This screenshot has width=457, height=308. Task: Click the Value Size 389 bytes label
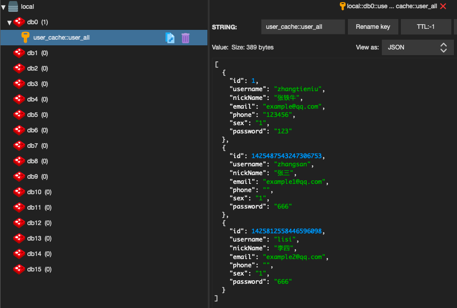click(x=243, y=47)
